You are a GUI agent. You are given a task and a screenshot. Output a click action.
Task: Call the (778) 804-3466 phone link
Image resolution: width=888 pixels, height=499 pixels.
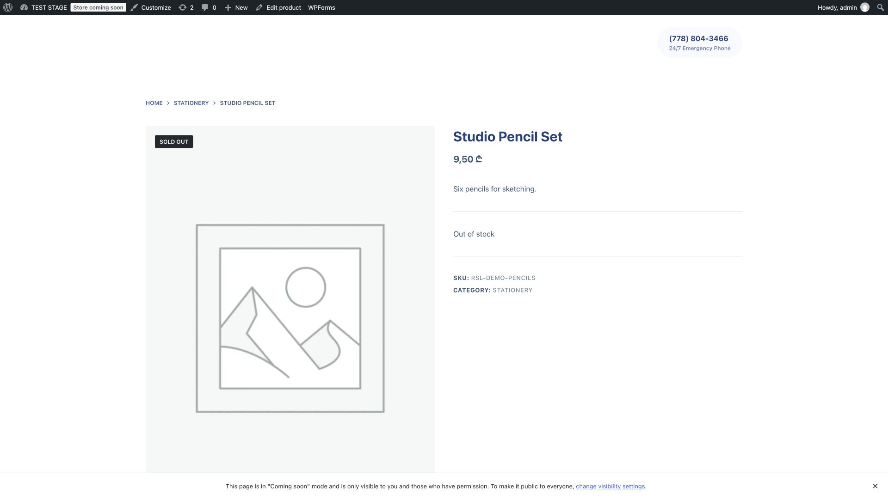tap(698, 38)
